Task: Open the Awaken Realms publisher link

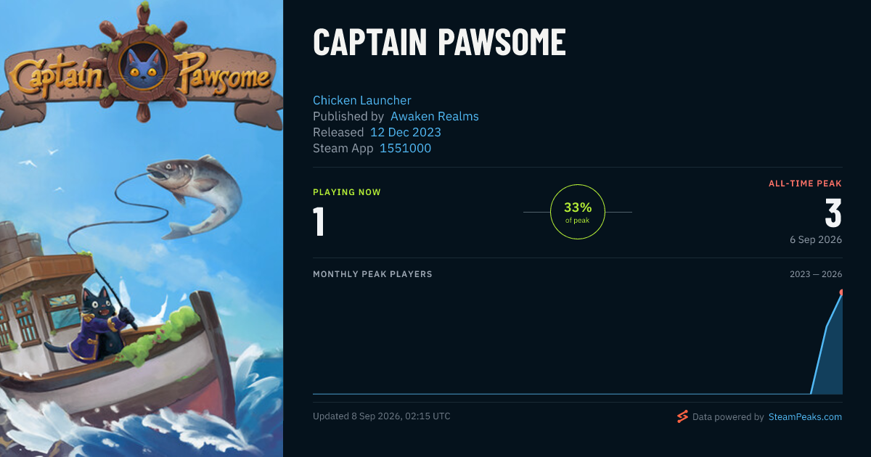Action: (x=435, y=116)
